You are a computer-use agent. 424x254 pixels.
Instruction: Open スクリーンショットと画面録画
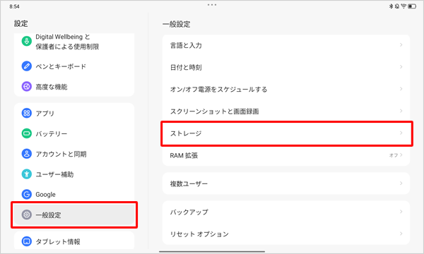(x=286, y=111)
